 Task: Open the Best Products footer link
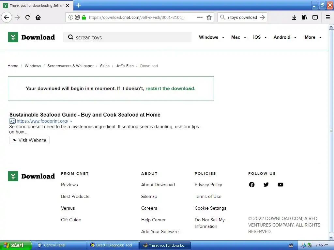tap(75, 196)
